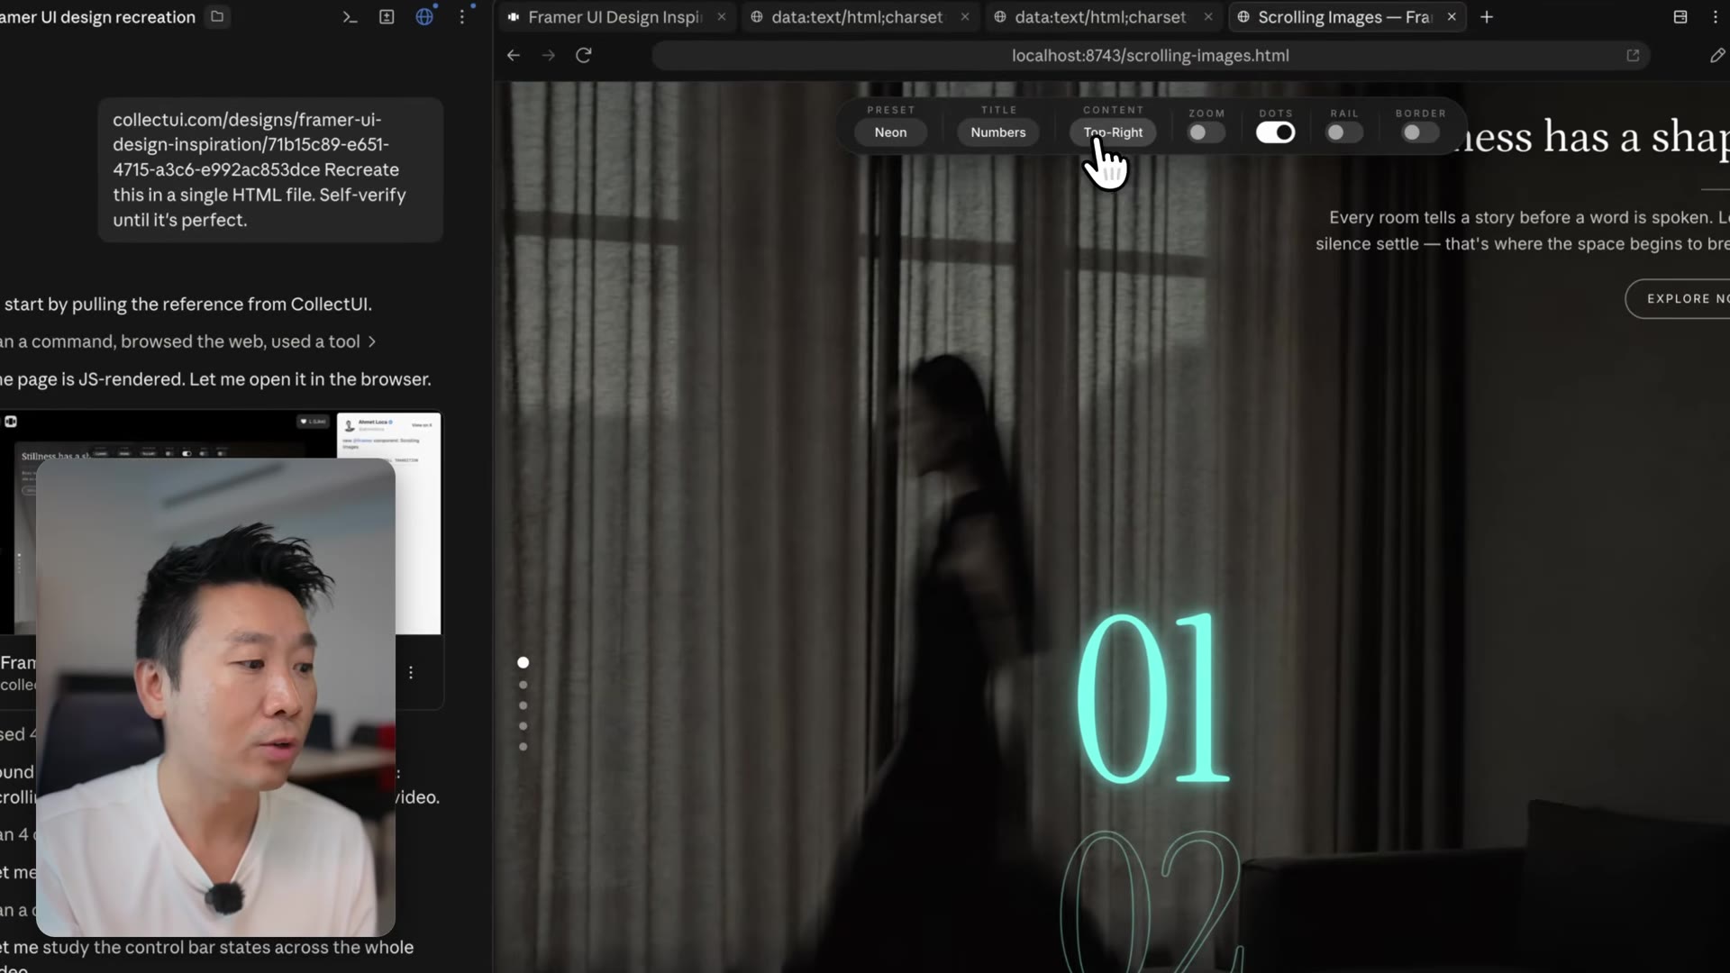
Task: Close the Framer UI Design Inspi tab
Action: point(722,17)
